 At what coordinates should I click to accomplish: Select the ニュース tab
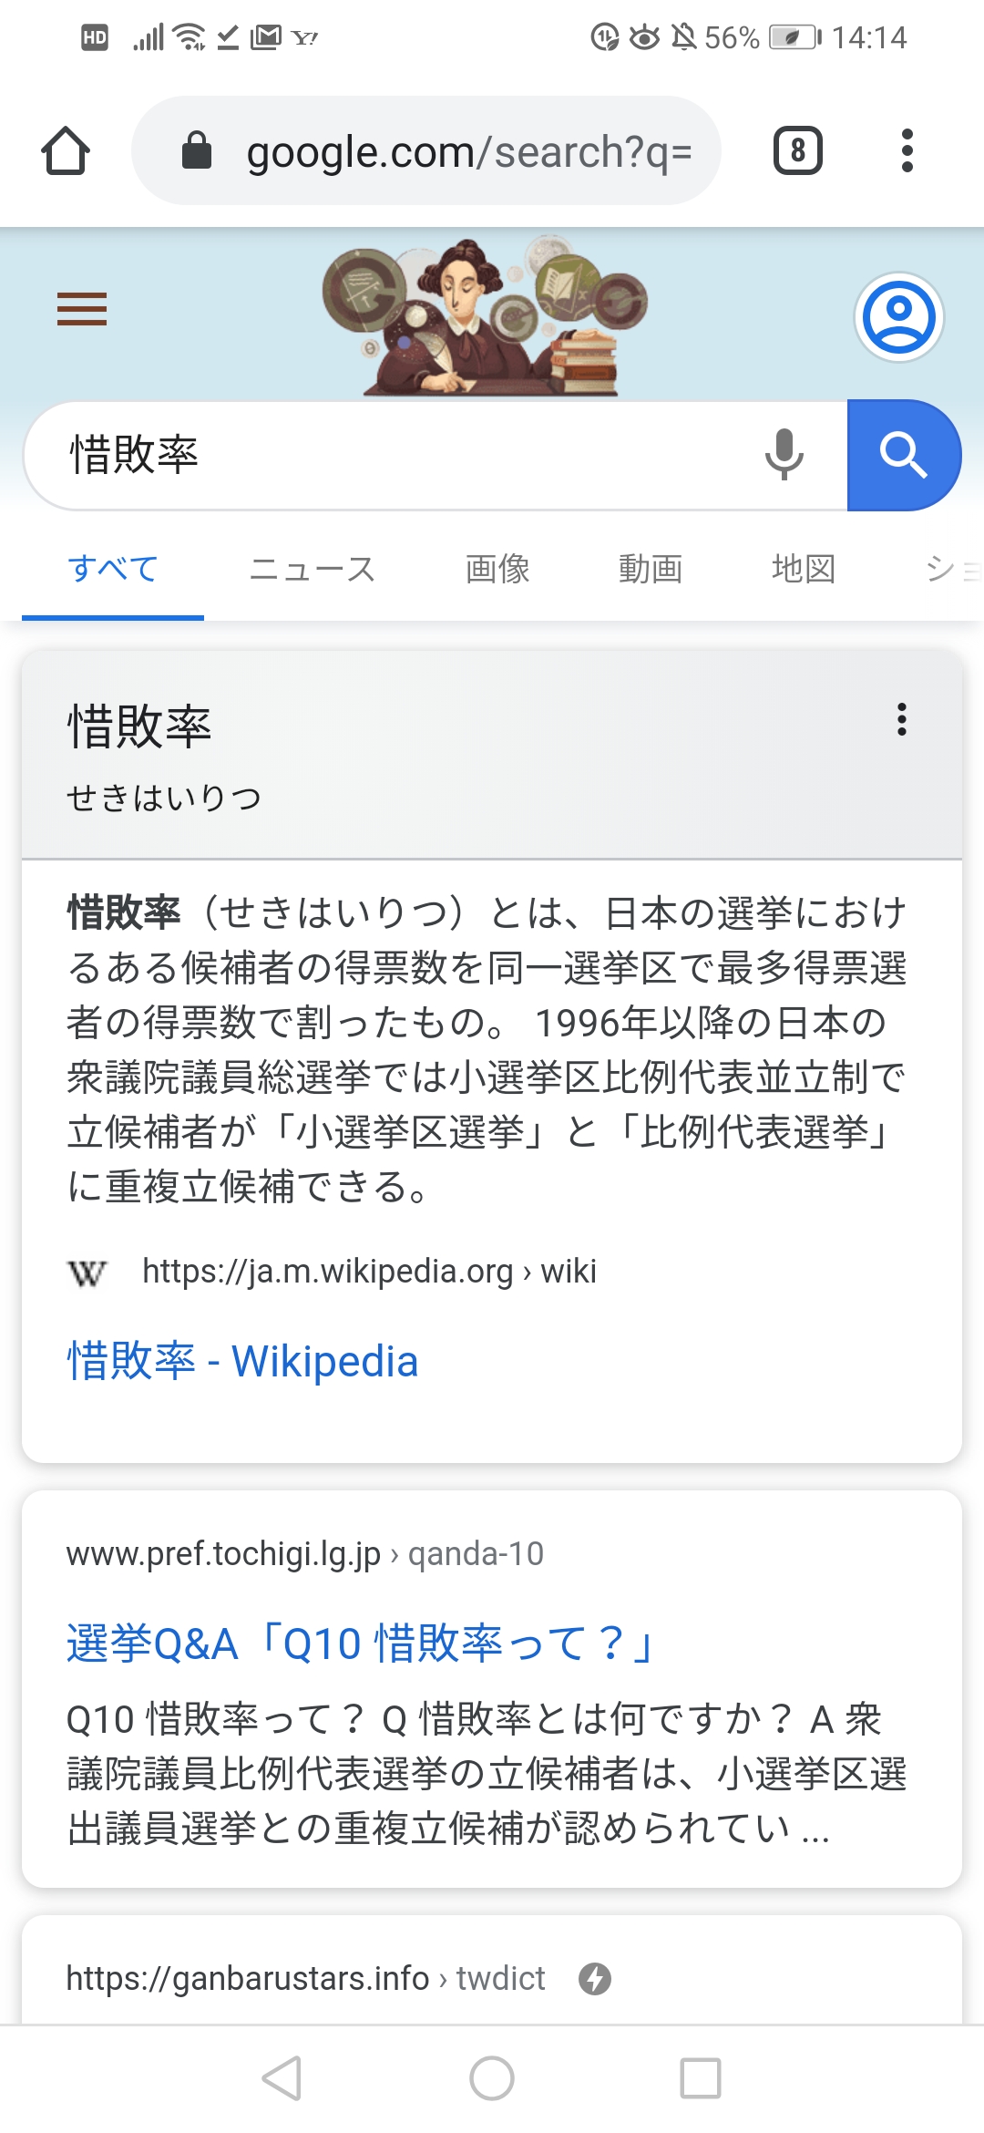tap(313, 569)
